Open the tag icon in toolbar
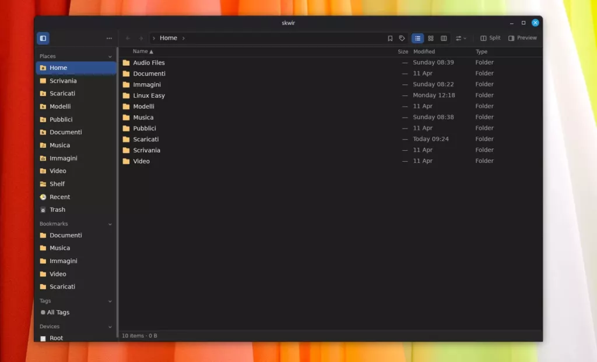 (x=402, y=38)
